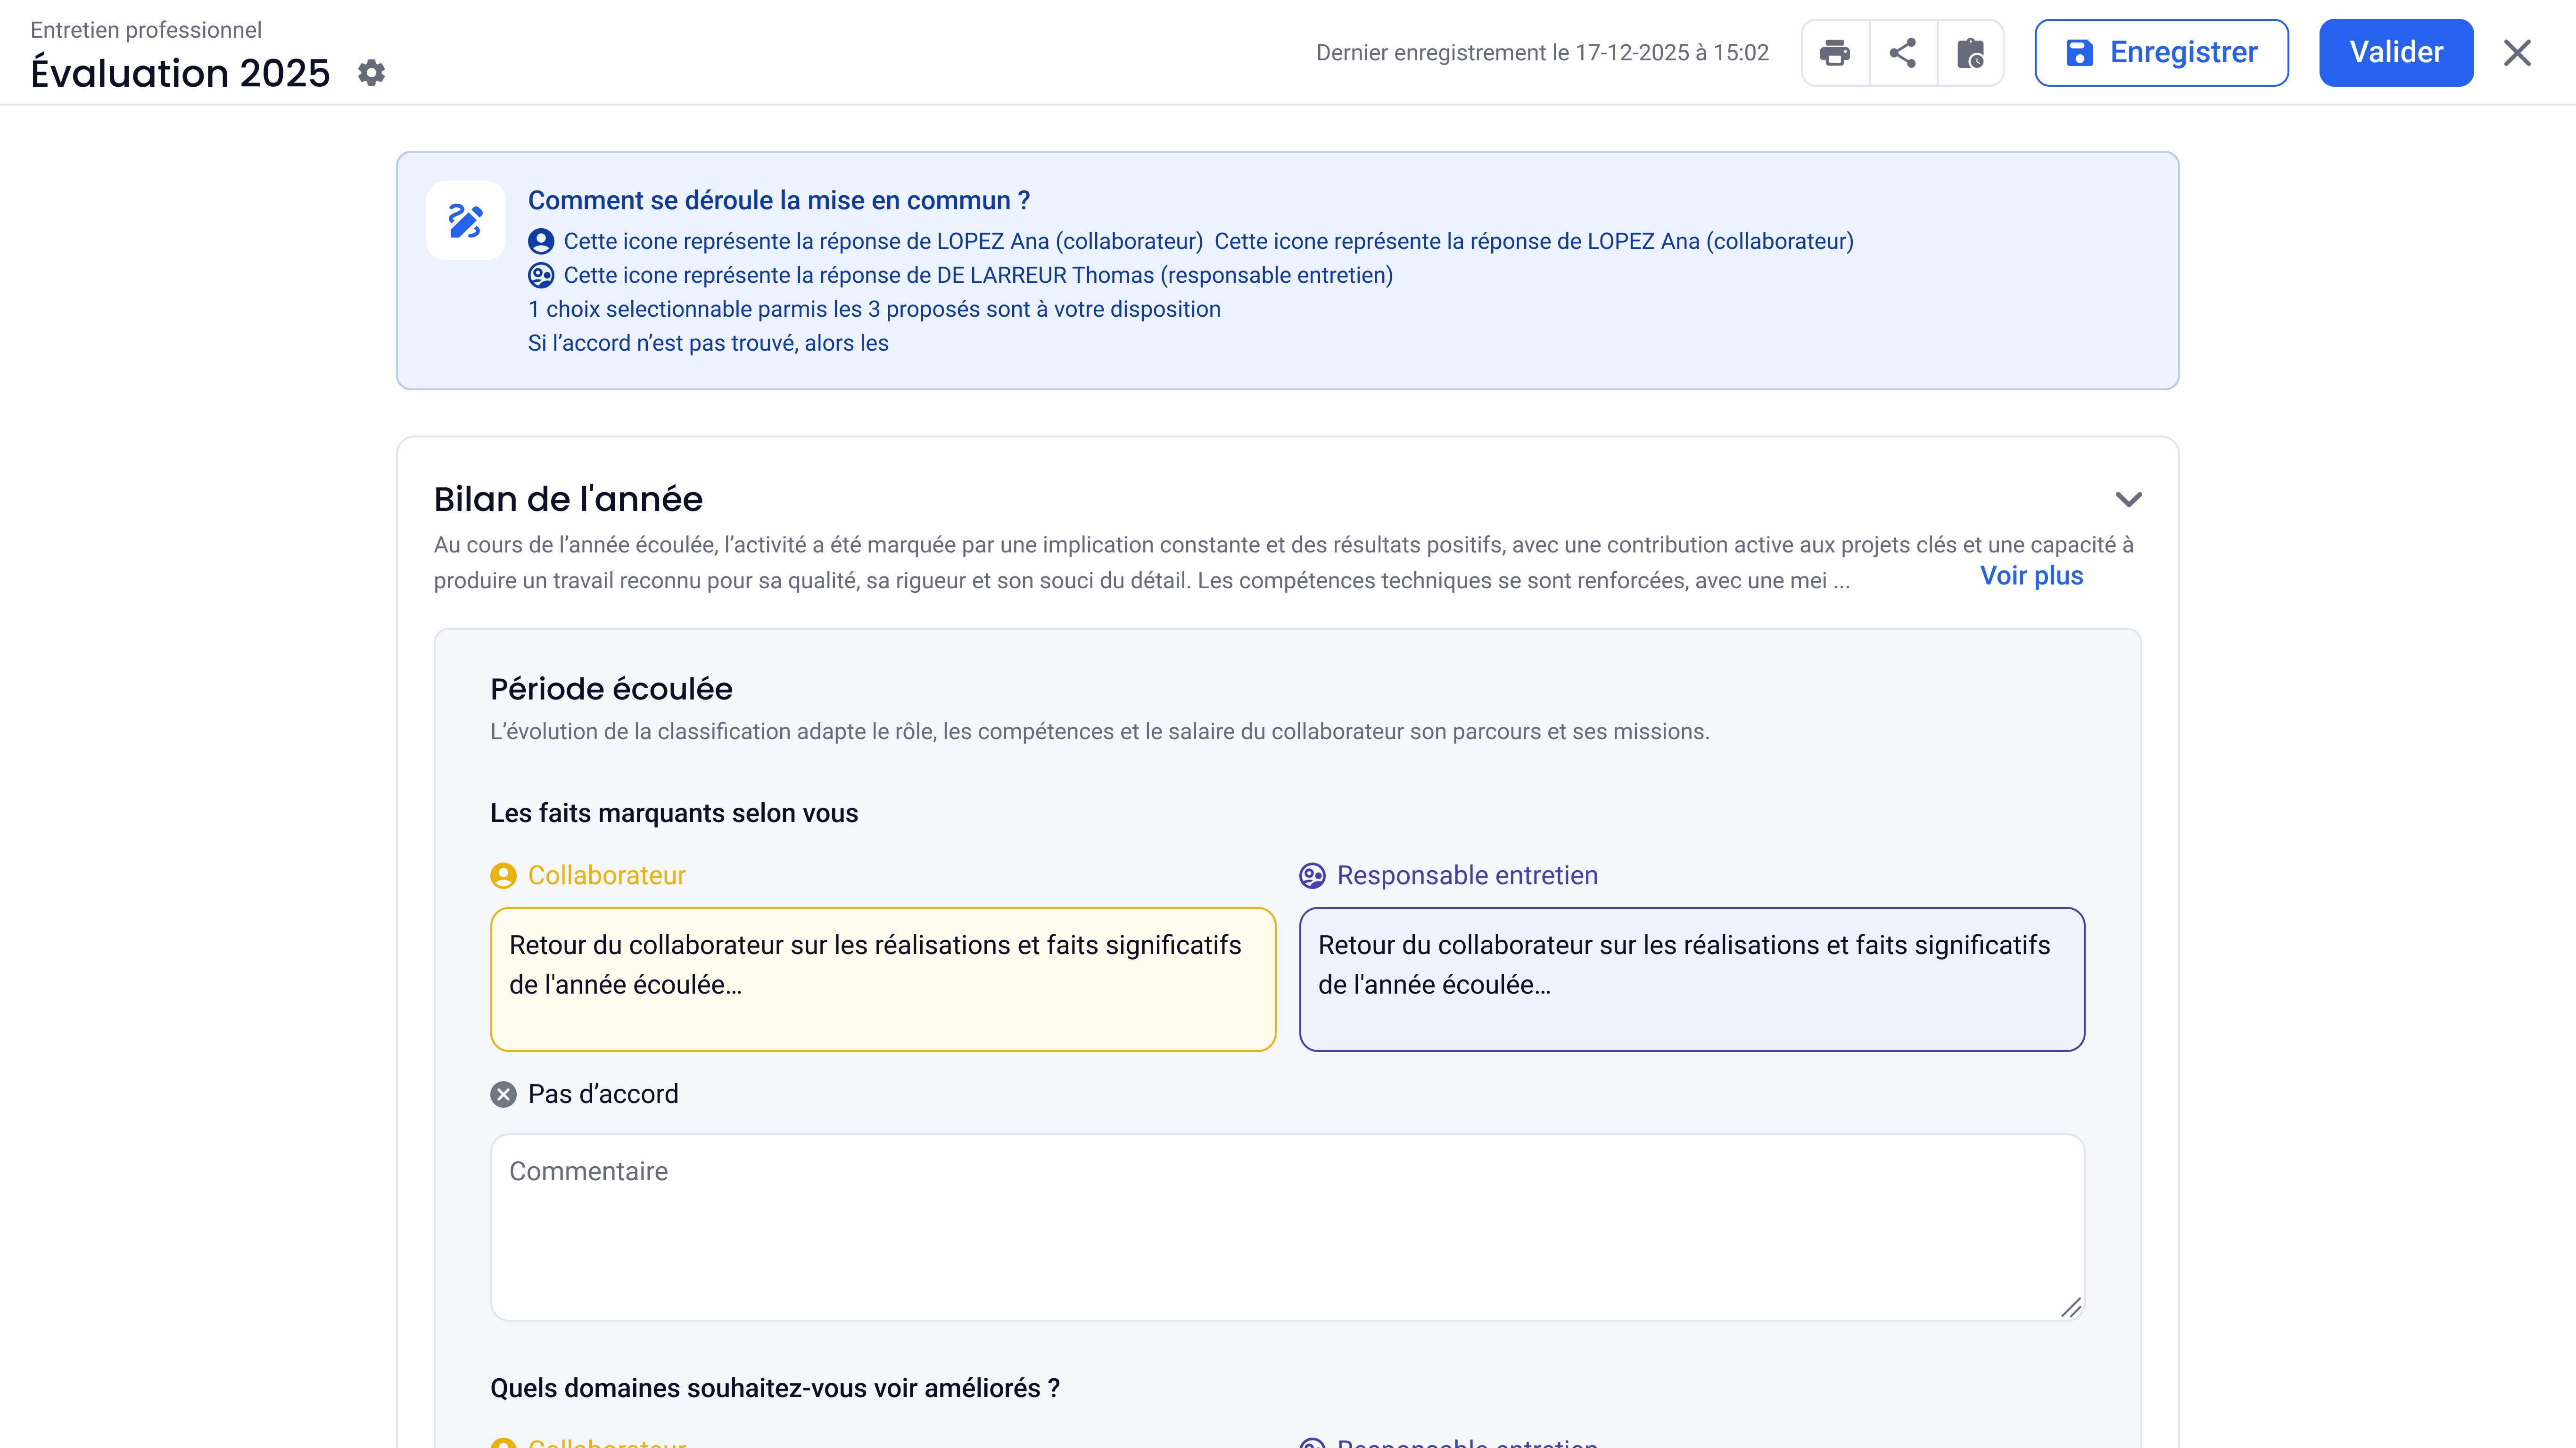
Task: Click the print icon
Action: click(x=1834, y=53)
